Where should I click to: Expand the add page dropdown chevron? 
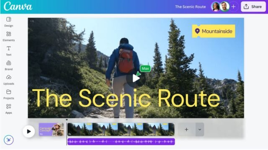[200, 130]
